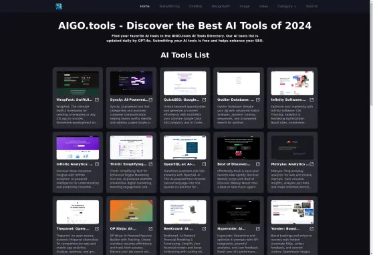Screen dimensions: 373x255
Task: Open external link icon for Outlier Database
Action: click(258, 100)
